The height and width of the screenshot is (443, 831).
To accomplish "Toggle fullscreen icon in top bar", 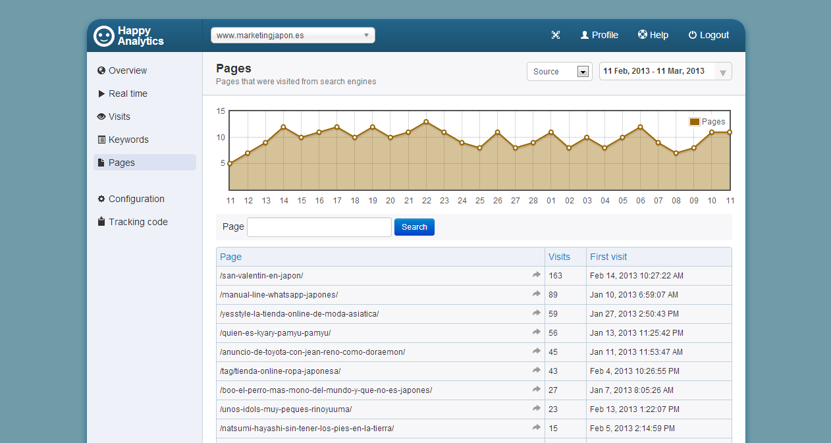I will click(556, 36).
